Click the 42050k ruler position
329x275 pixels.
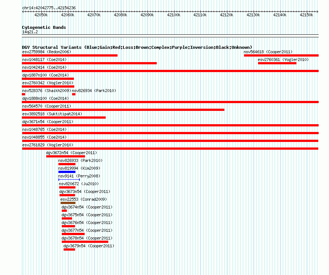41,15
